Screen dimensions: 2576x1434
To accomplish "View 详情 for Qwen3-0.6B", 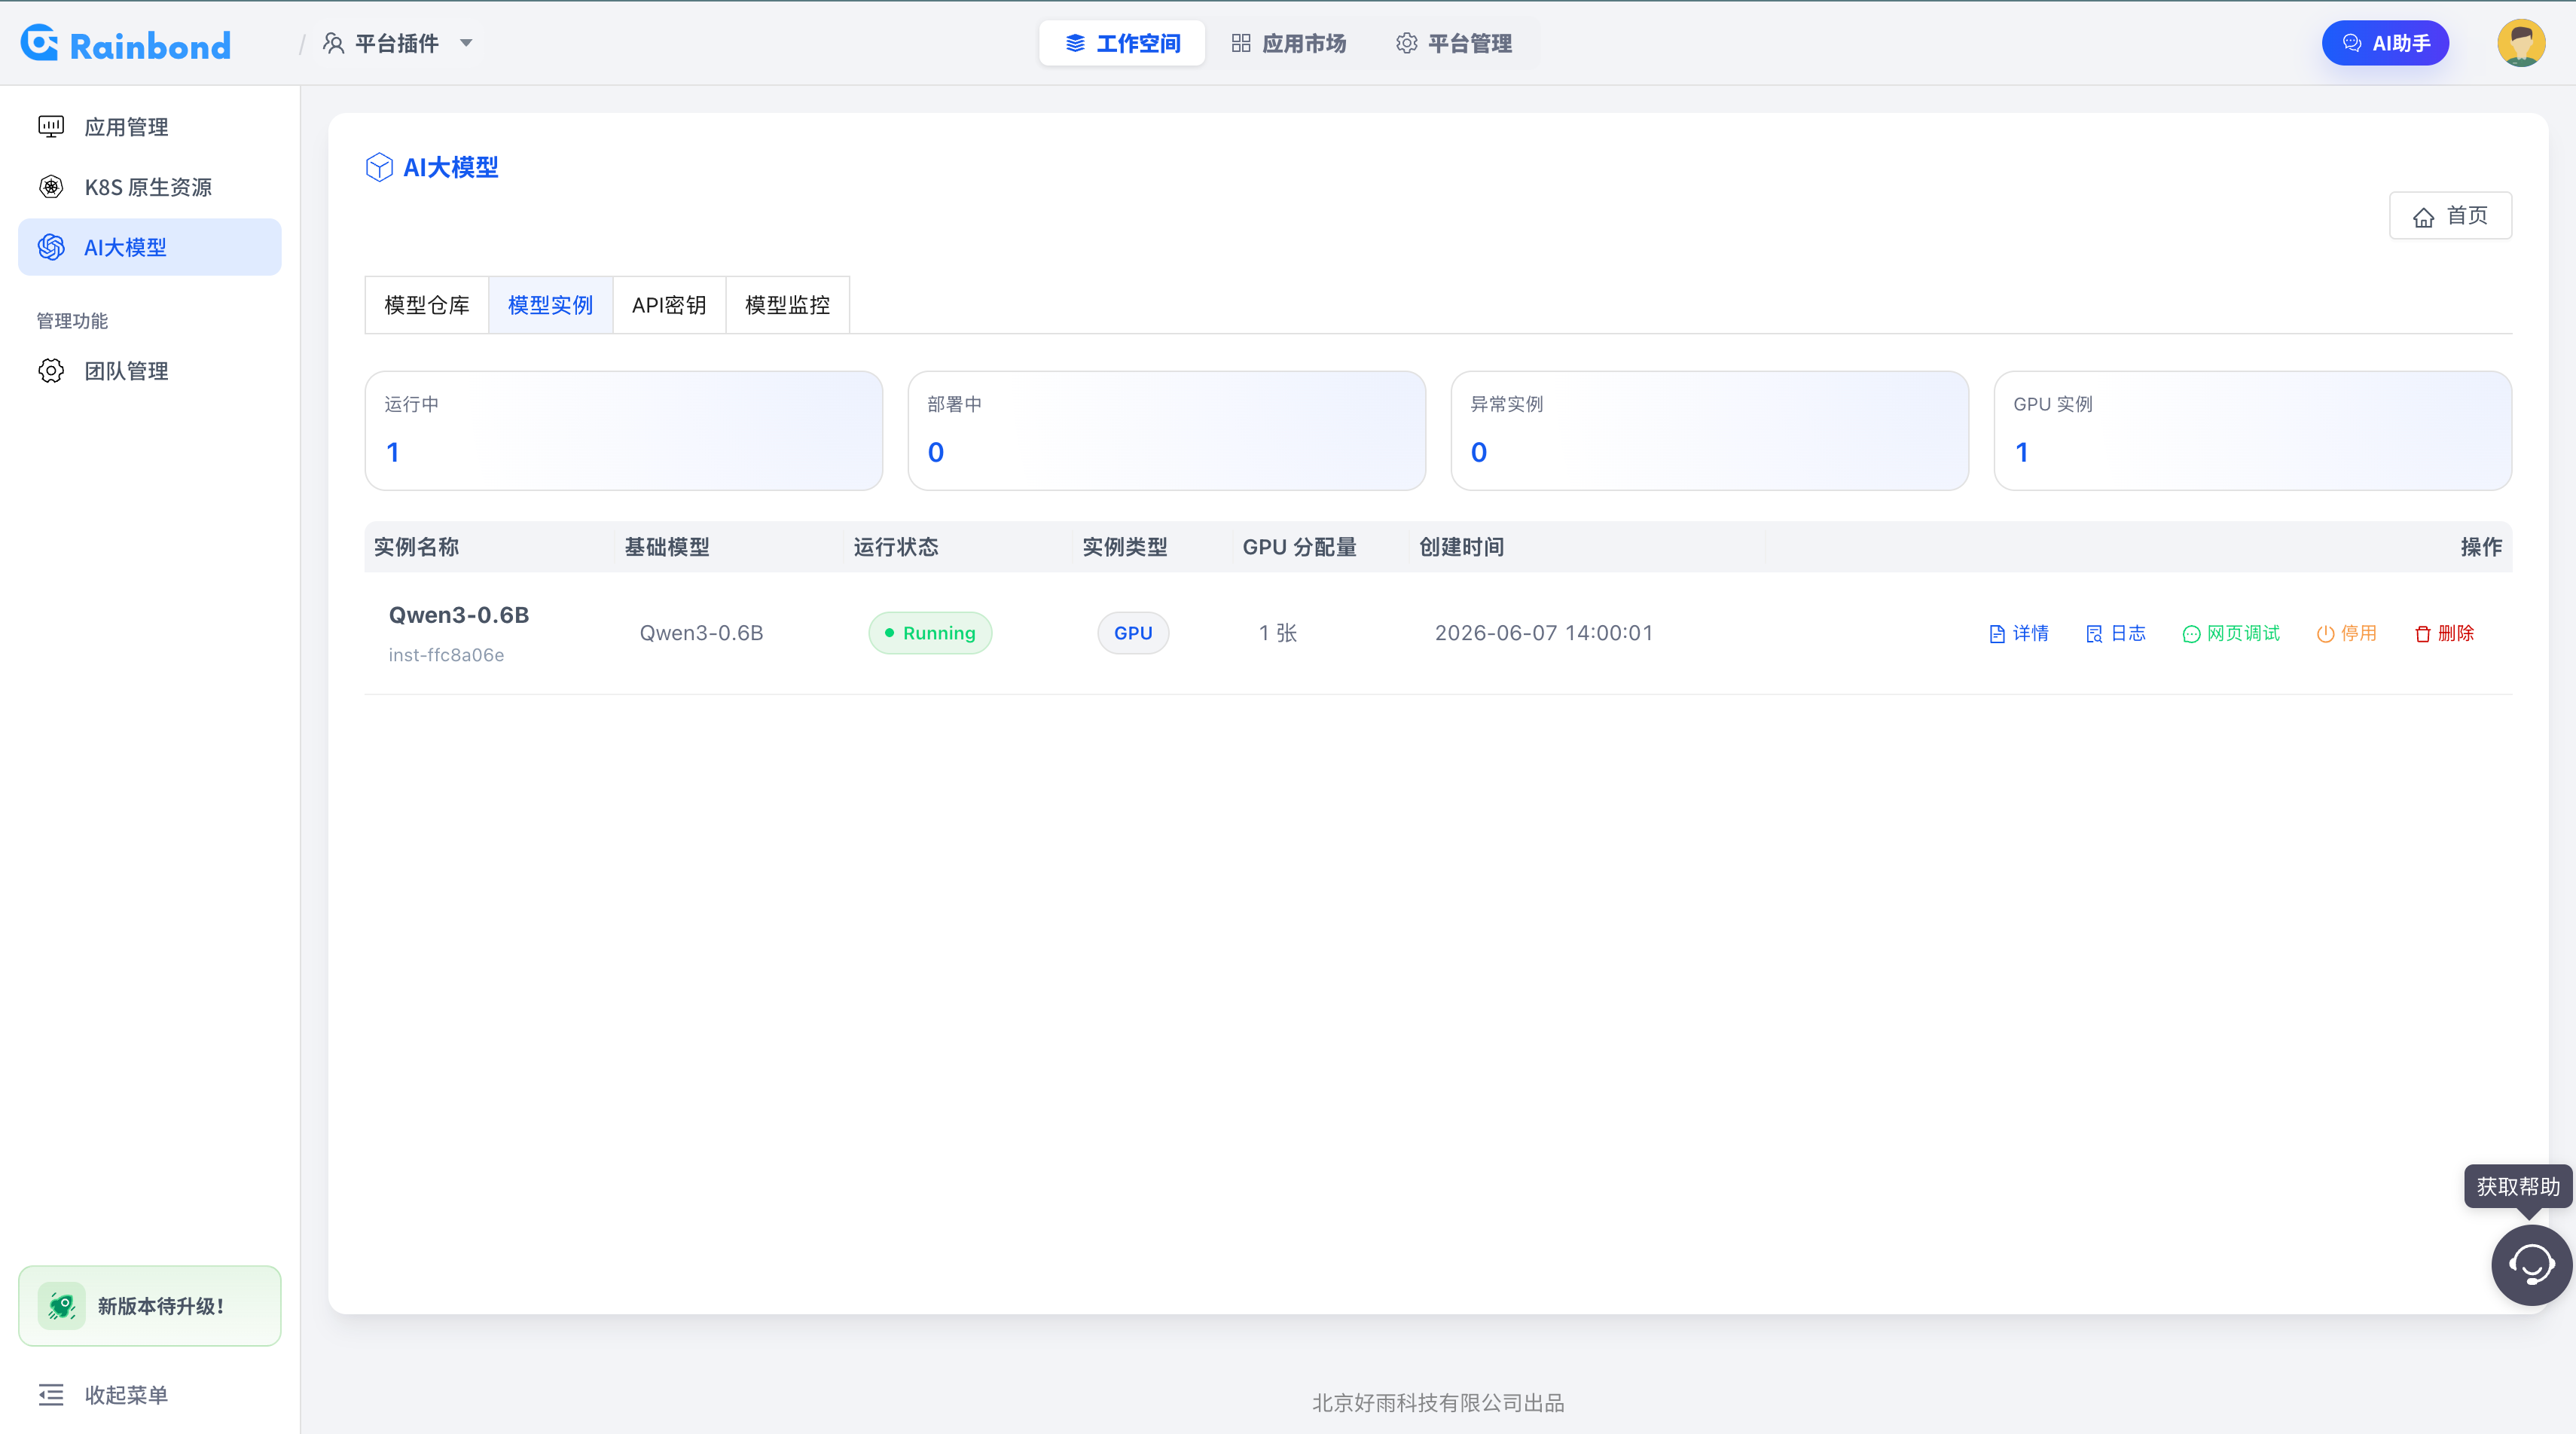I will point(2019,633).
